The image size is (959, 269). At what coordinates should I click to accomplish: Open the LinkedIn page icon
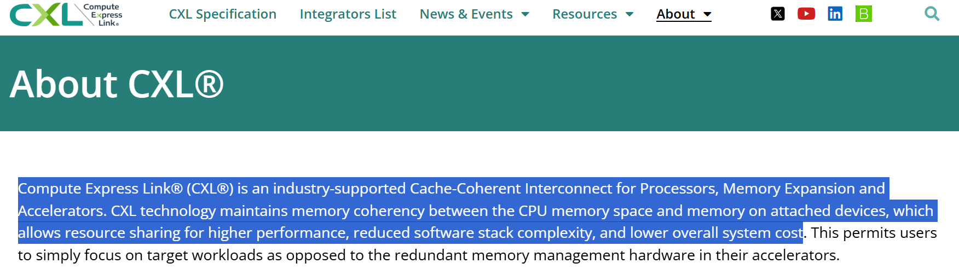[835, 14]
